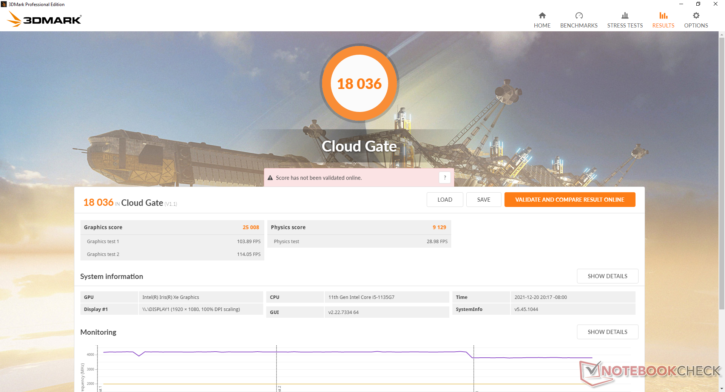Click the 3DMark title bar app icon
The height and width of the screenshot is (392, 725).
point(4,4)
